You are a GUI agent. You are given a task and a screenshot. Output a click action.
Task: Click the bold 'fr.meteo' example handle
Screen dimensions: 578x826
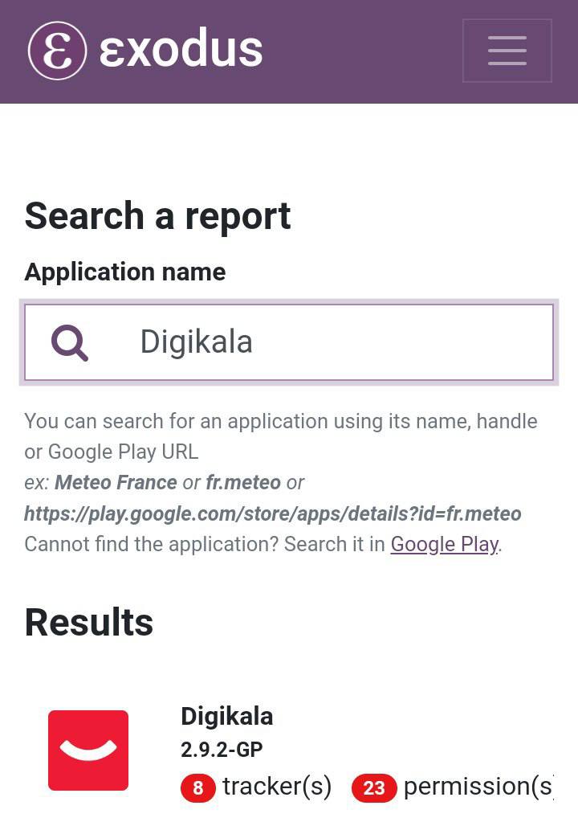[x=243, y=483]
